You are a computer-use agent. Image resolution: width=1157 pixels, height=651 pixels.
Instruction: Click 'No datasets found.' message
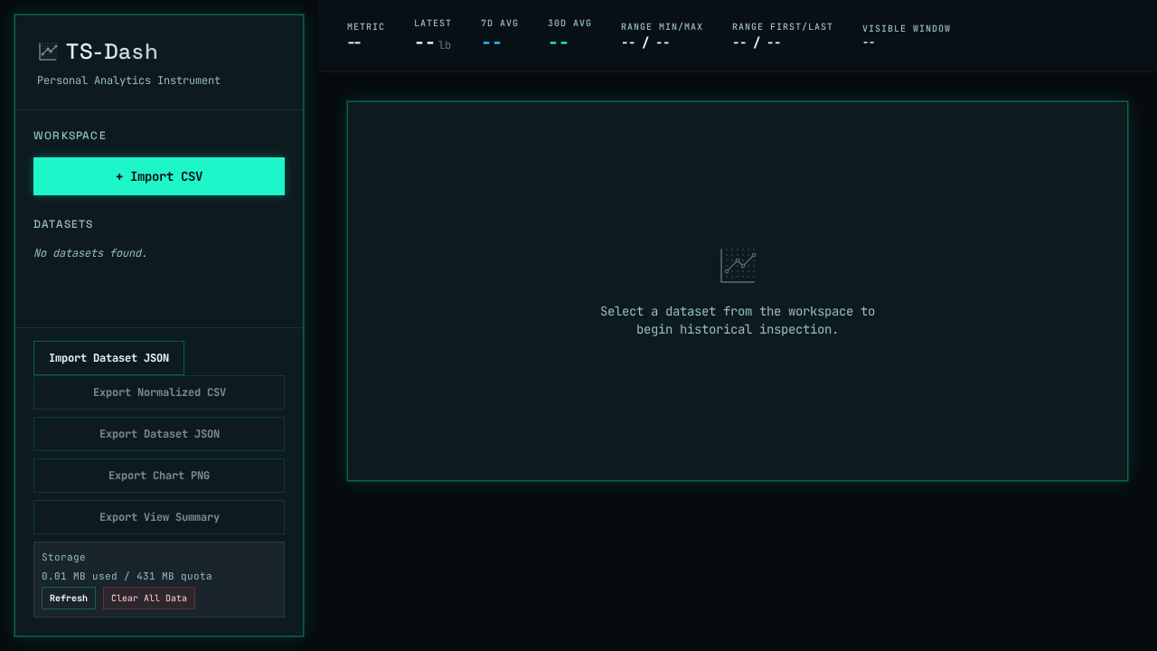90,253
